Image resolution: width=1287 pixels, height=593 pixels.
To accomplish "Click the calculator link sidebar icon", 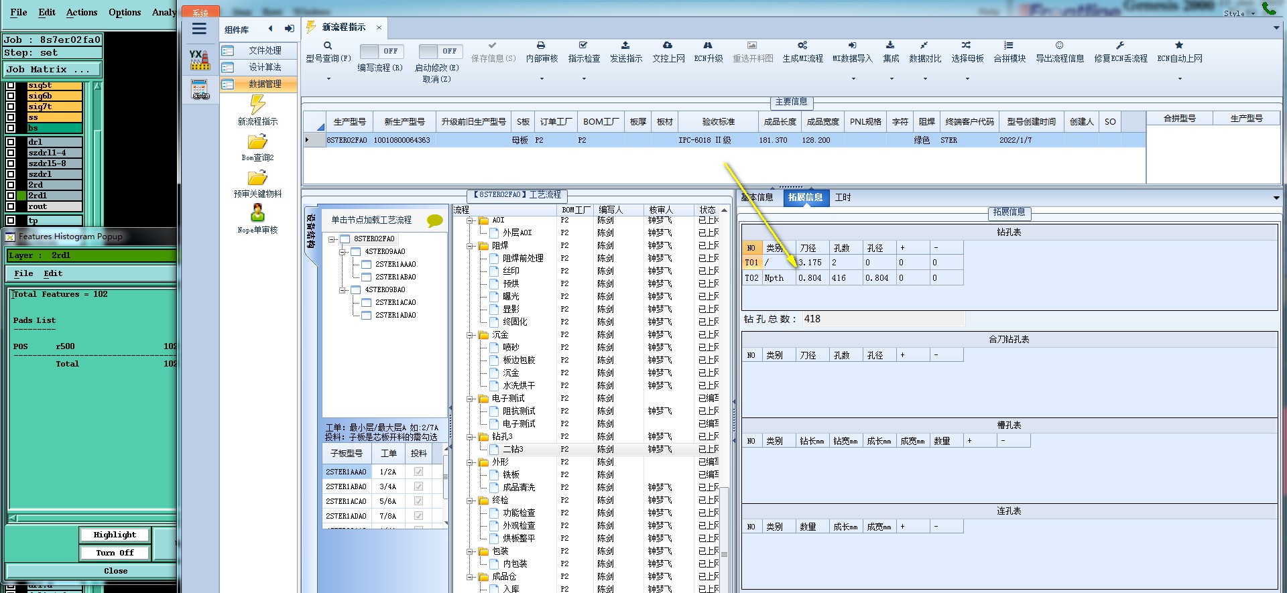I will tap(200, 90).
